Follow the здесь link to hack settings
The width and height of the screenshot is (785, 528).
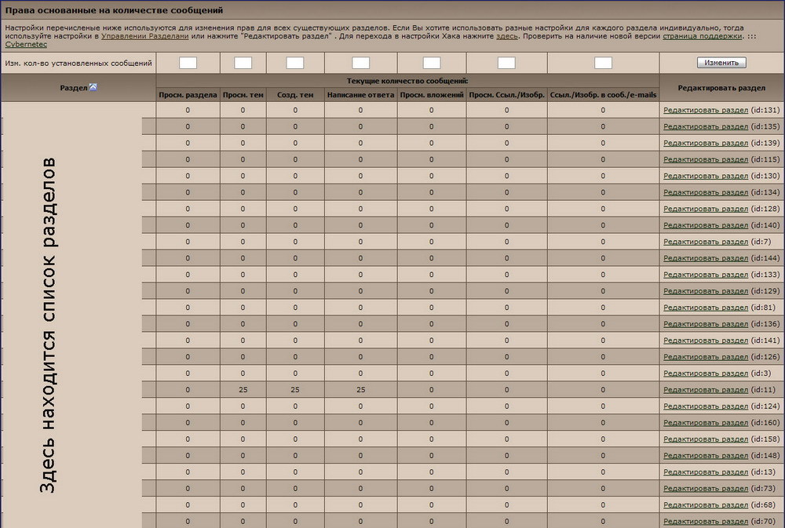(506, 36)
